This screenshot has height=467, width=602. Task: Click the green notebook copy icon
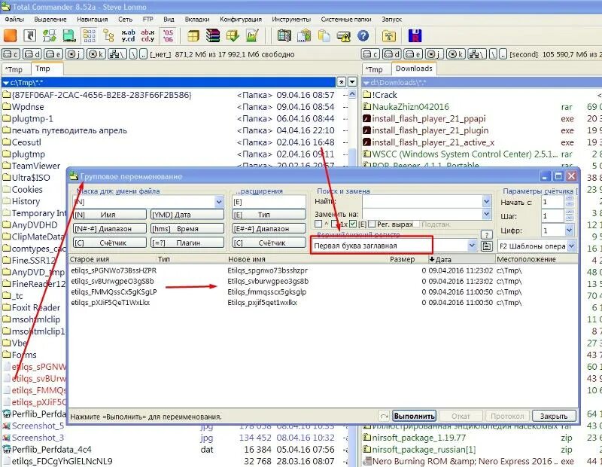284,35
